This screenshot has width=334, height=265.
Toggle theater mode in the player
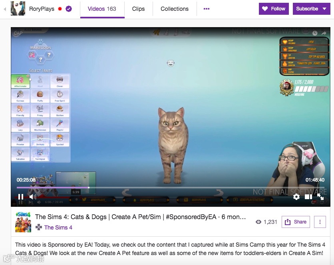(x=308, y=197)
